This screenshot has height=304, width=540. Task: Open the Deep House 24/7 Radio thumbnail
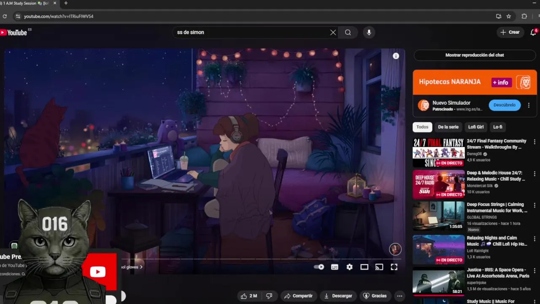coord(438,185)
